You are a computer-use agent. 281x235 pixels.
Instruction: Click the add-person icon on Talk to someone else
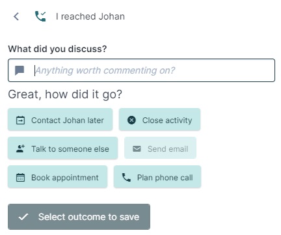pyautogui.click(x=21, y=148)
